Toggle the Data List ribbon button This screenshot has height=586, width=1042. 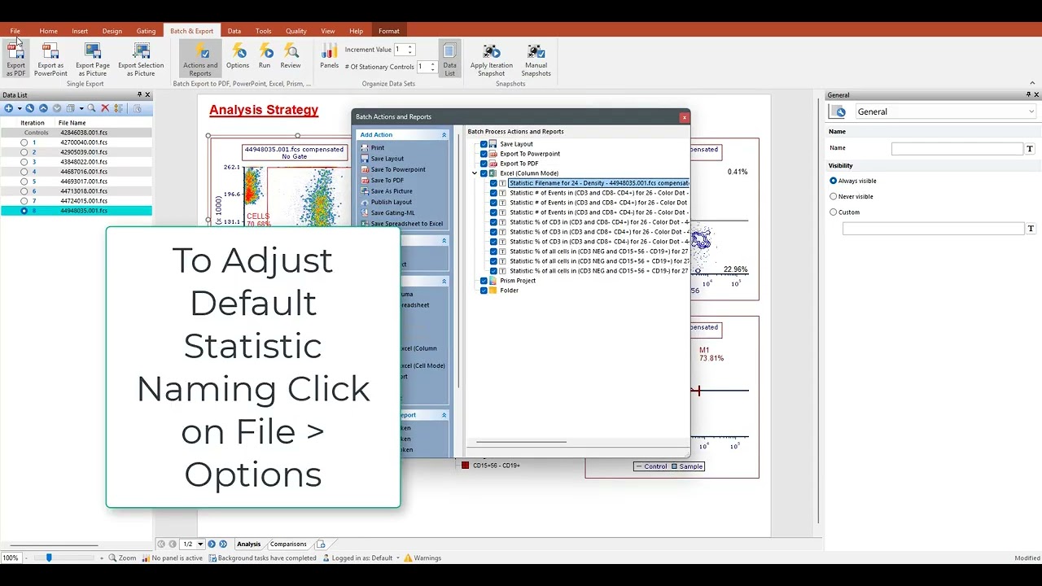tap(449, 60)
